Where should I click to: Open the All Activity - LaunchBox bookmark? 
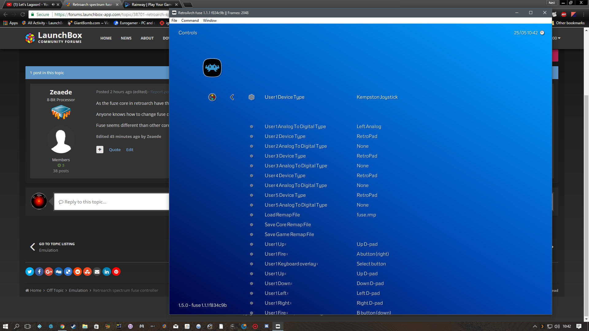43,23
